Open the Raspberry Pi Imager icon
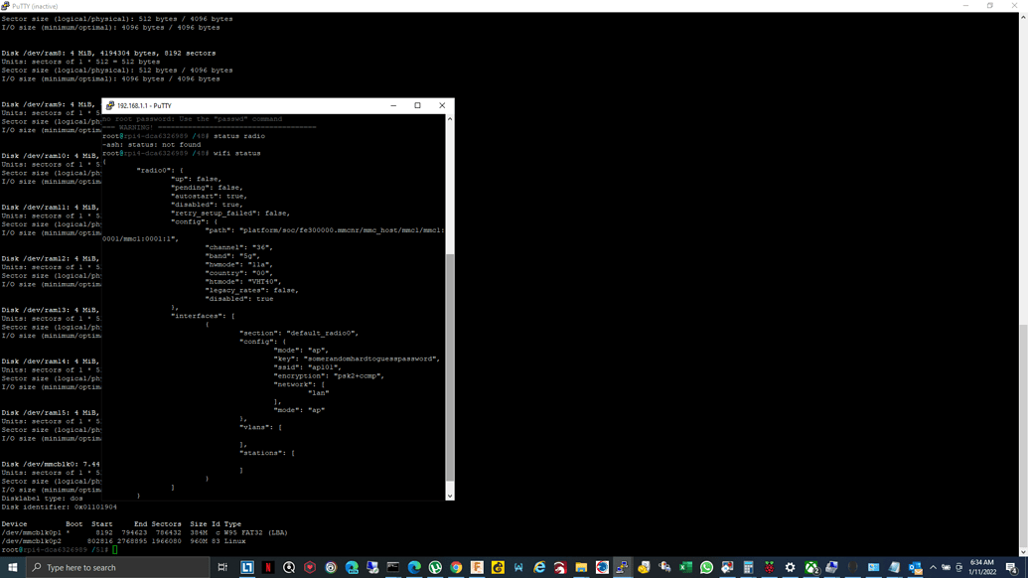 click(769, 568)
